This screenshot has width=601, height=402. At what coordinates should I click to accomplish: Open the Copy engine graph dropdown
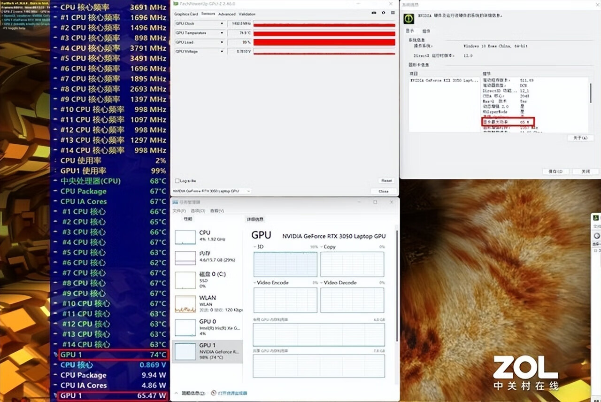(x=322, y=247)
